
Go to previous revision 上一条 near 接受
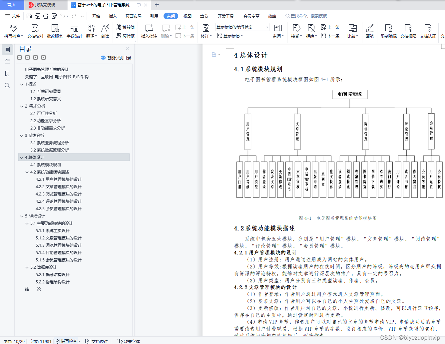point(330,27)
